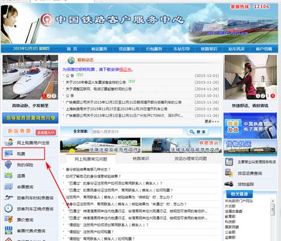Click the globe icon beside 最新动态

pyautogui.click(x=71, y=60)
